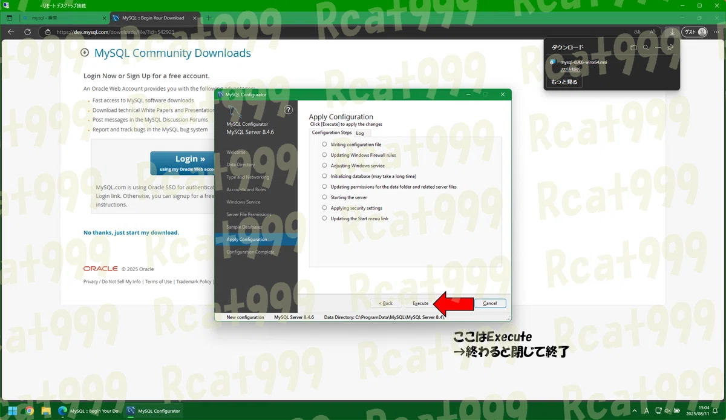The height and width of the screenshot is (420, 726).
Task: Click the Updating Windows Firewall rules step
Action: point(363,155)
